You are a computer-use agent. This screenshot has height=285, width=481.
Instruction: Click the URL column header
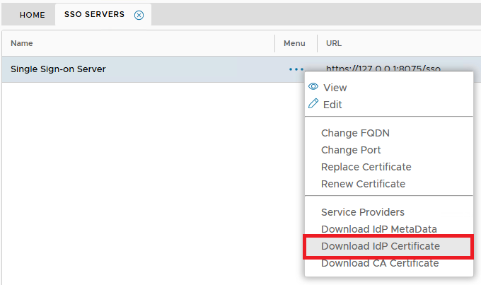[x=334, y=43]
